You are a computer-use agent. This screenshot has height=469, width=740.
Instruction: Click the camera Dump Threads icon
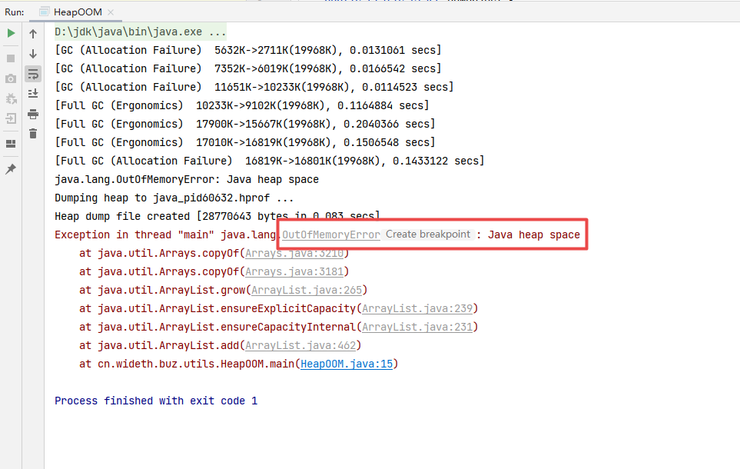tap(11, 78)
